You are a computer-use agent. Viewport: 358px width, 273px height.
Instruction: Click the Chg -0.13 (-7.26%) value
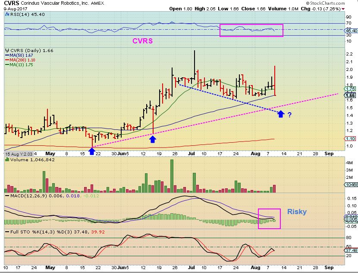[321, 9]
